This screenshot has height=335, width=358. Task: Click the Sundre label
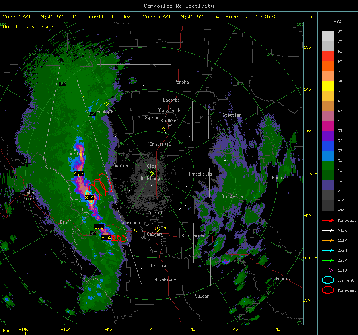coord(121,165)
